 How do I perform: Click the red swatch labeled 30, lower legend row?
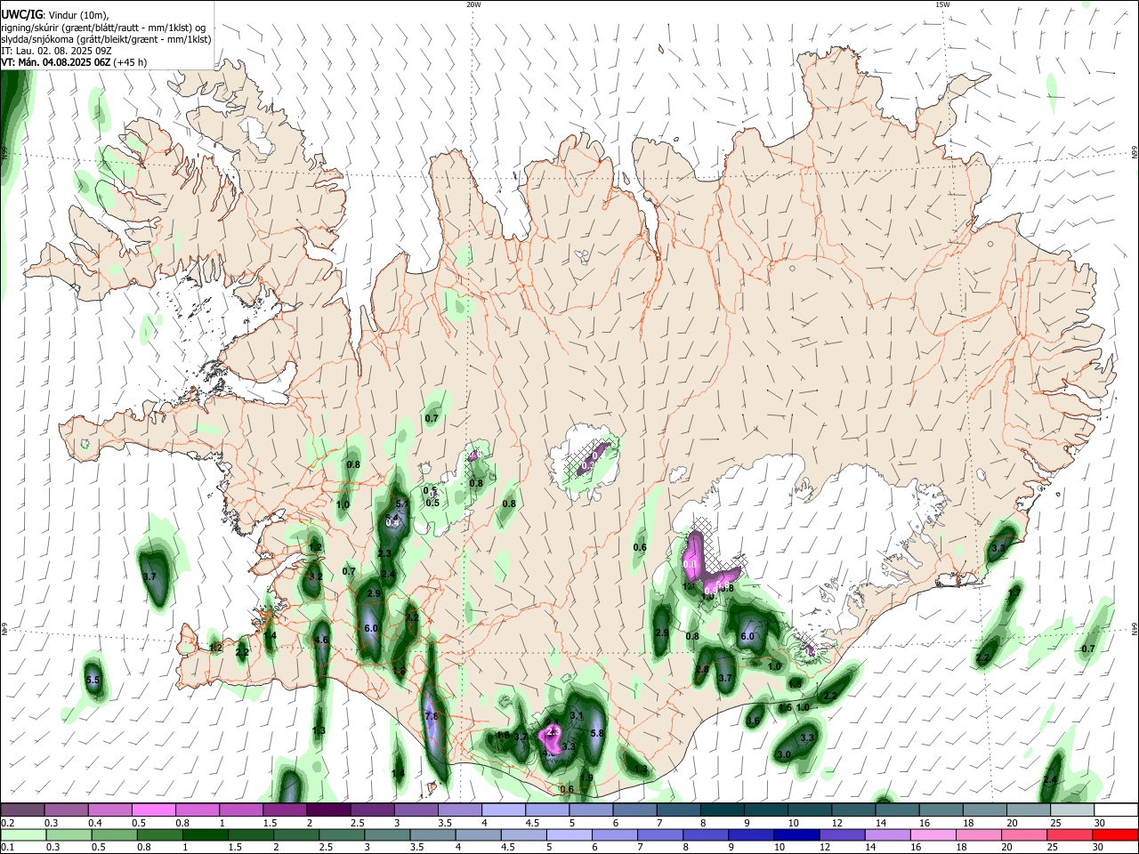[x=1115, y=834]
